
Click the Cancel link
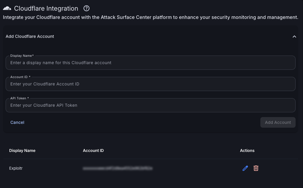tap(17, 122)
